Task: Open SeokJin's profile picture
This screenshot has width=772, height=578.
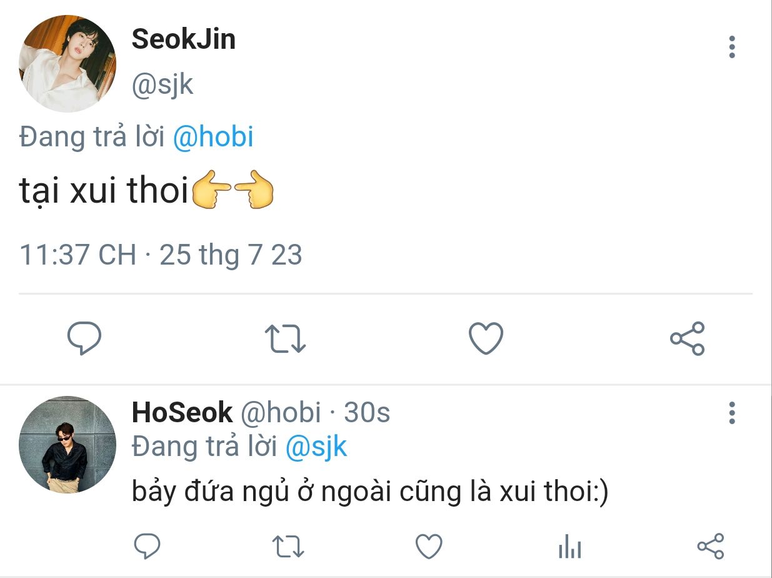Action: tap(68, 64)
